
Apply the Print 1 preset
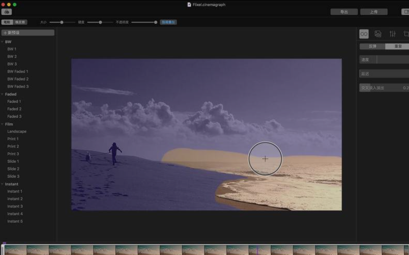point(13,139)
